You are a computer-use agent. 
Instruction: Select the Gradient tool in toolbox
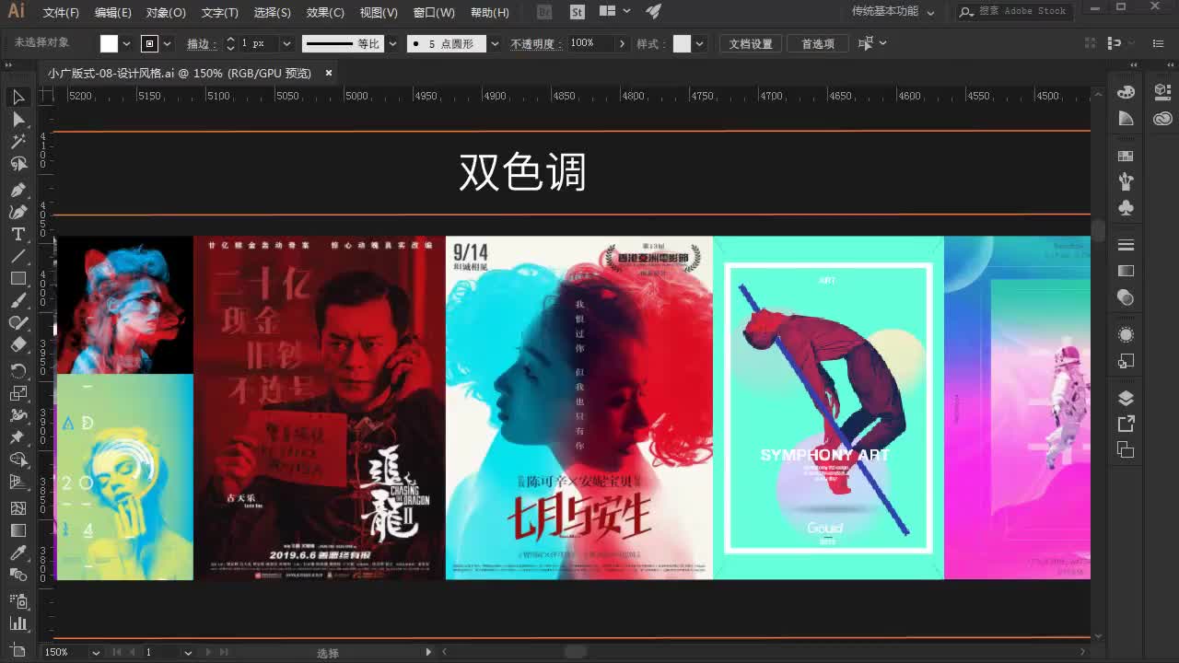(x=18, y=530)
